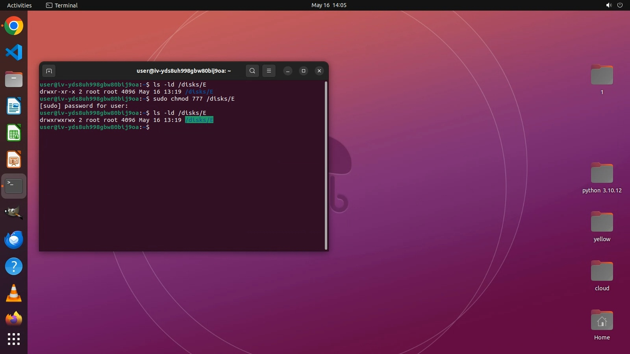Open LibreOffice Impress from dock
630x354 pixels.
pos(14,160)
